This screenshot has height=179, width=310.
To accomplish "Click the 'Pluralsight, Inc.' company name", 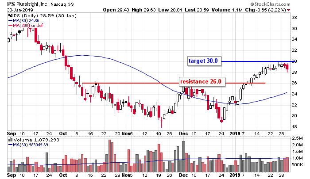I will point(32,4).
